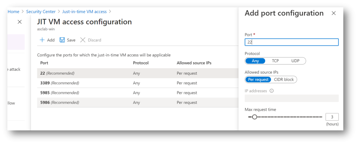The image size is (358, 145).
Task: Click the Max request time hours box
Action: tap(332, 117)
